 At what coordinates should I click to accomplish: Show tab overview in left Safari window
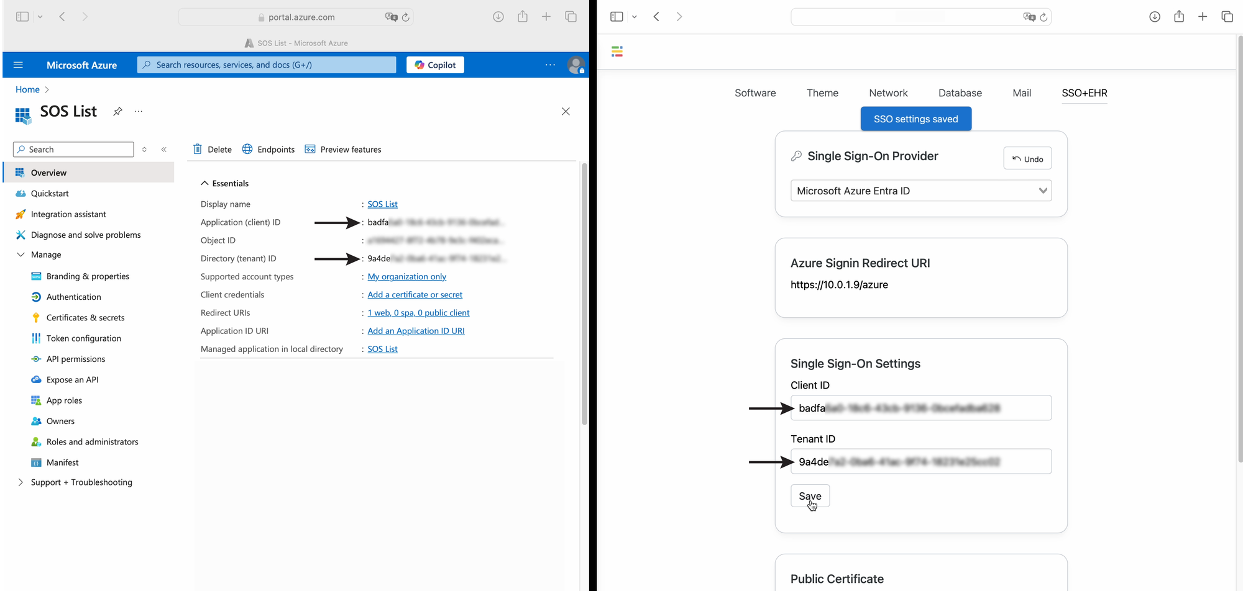coord(571,17)
